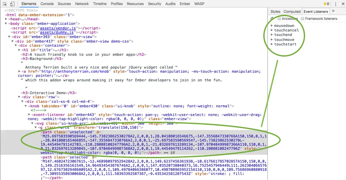Select the h2 touch friendly knob node
The image size is (346, 180).
coord(84,54)
